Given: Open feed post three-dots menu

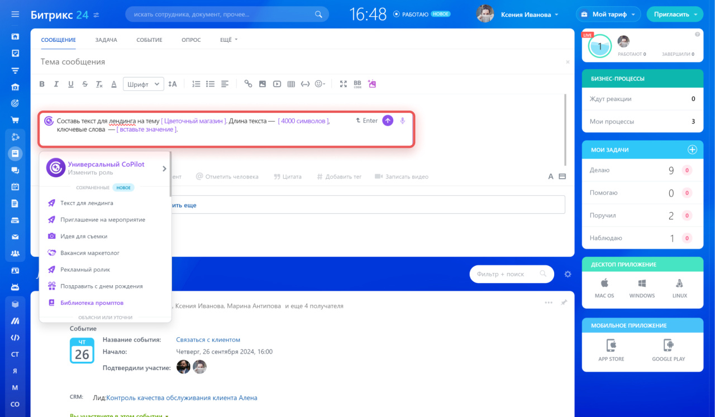Looking at the screenshot, I should [x=549, y=303].
